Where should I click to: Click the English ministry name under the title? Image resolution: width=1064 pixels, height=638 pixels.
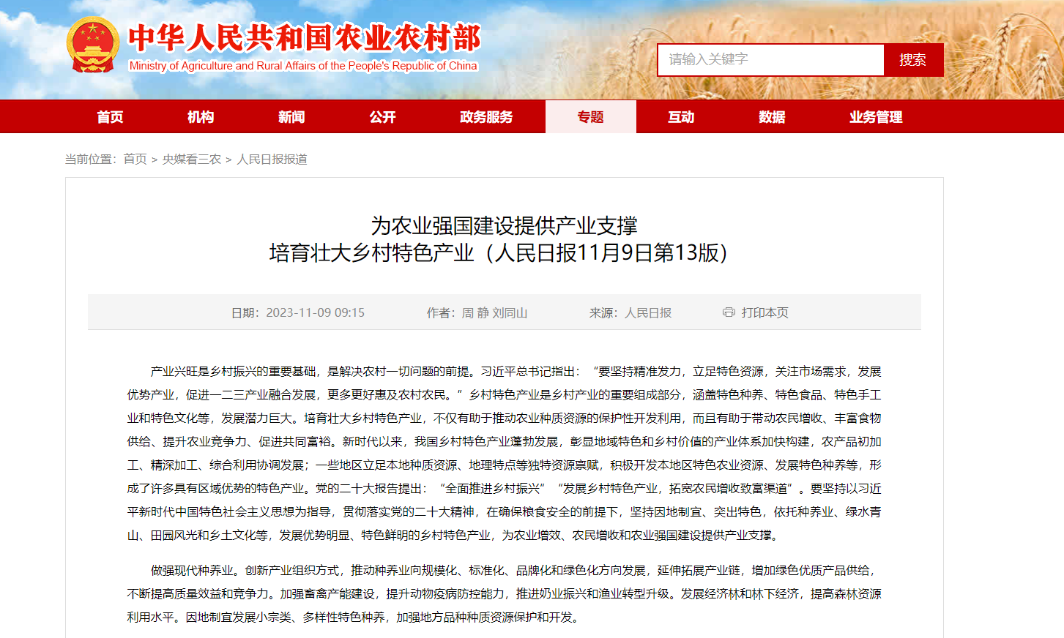pos(303,66)
